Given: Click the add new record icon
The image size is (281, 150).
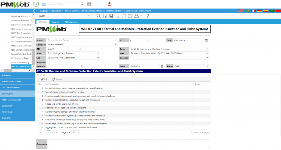Looking at the screenshot, I should pyautogui.click(x=105, y=16).
